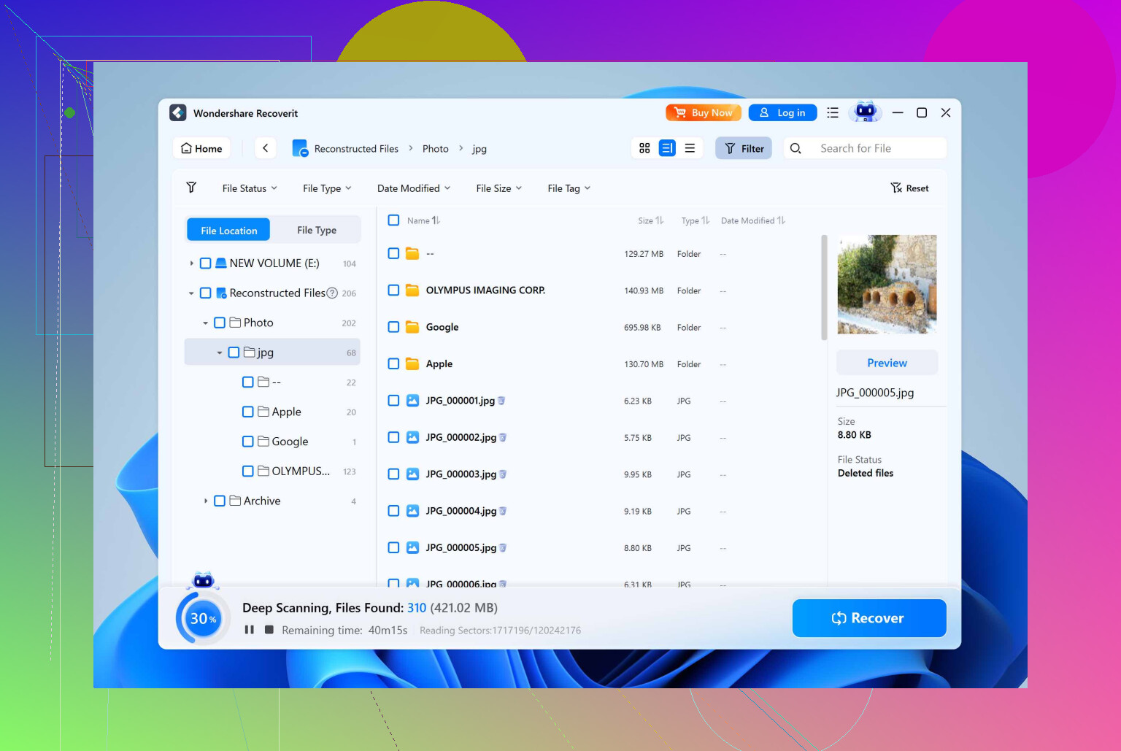Click the Reset filters icon
Image resolution: width=1121 pixels, height=751 pixels.
point(909,188)
